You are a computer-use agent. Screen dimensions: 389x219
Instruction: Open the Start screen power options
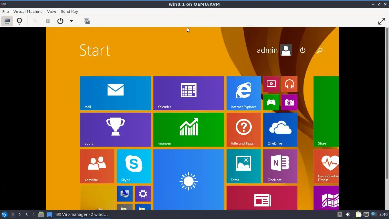(x=303, y=50)
